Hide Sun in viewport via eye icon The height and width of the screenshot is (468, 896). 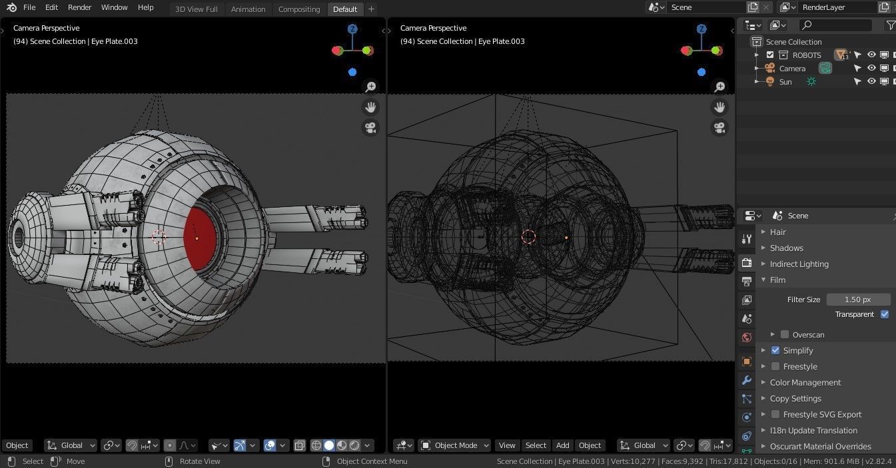871,81
